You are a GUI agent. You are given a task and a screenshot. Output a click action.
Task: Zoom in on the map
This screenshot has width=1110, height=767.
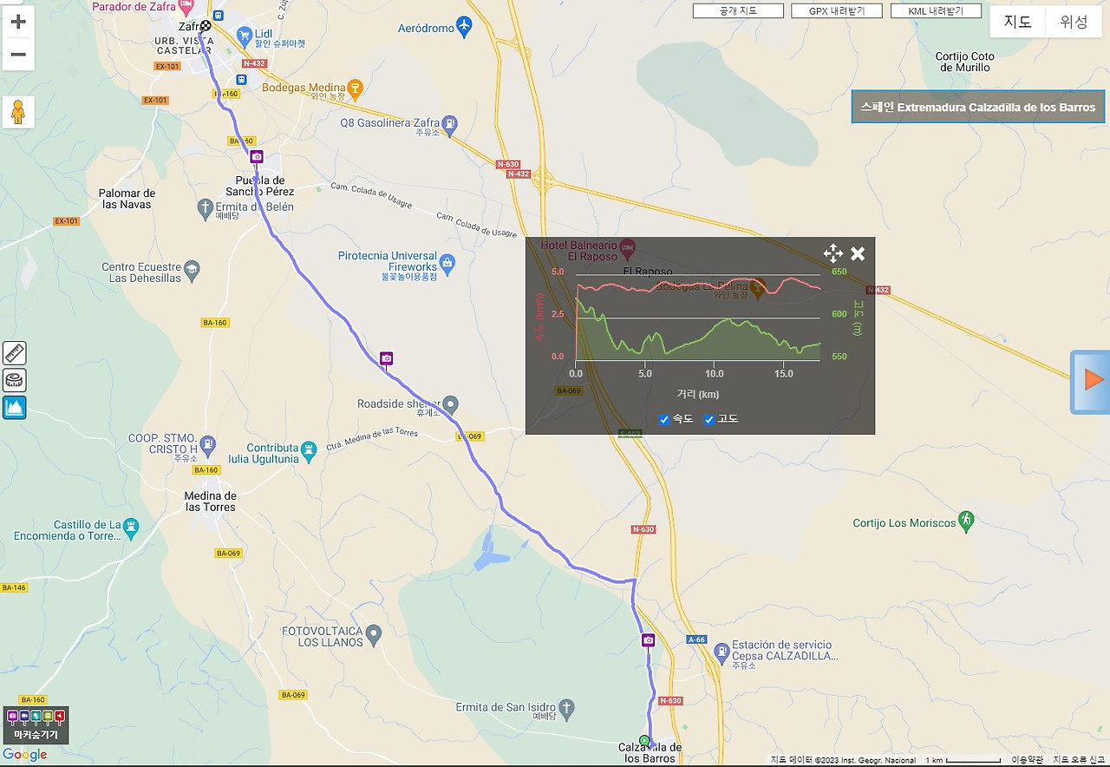[x=18, y=23]
